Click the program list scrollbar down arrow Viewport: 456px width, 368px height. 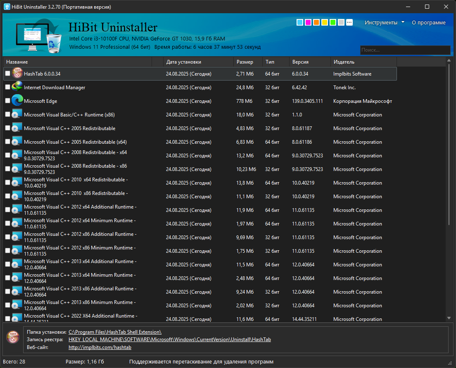click(449, 318)
